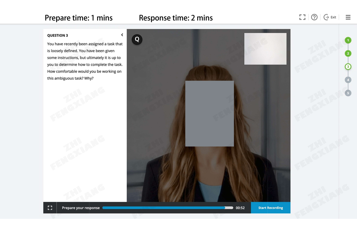Select current question 3 step marker

pos(348,67)
